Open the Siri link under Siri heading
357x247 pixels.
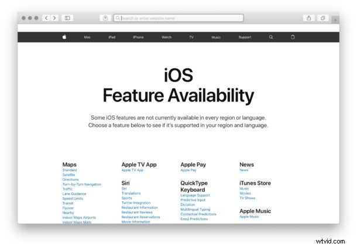pos(124,188)
